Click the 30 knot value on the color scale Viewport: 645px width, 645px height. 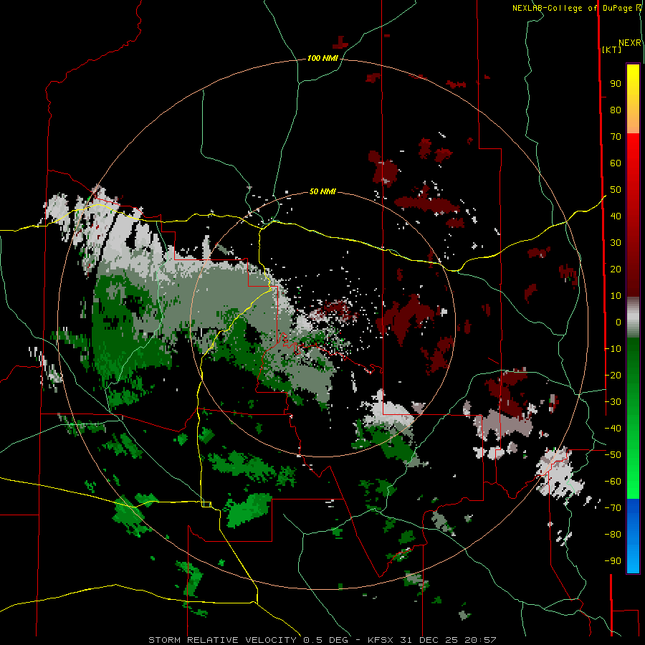[616, 243]
